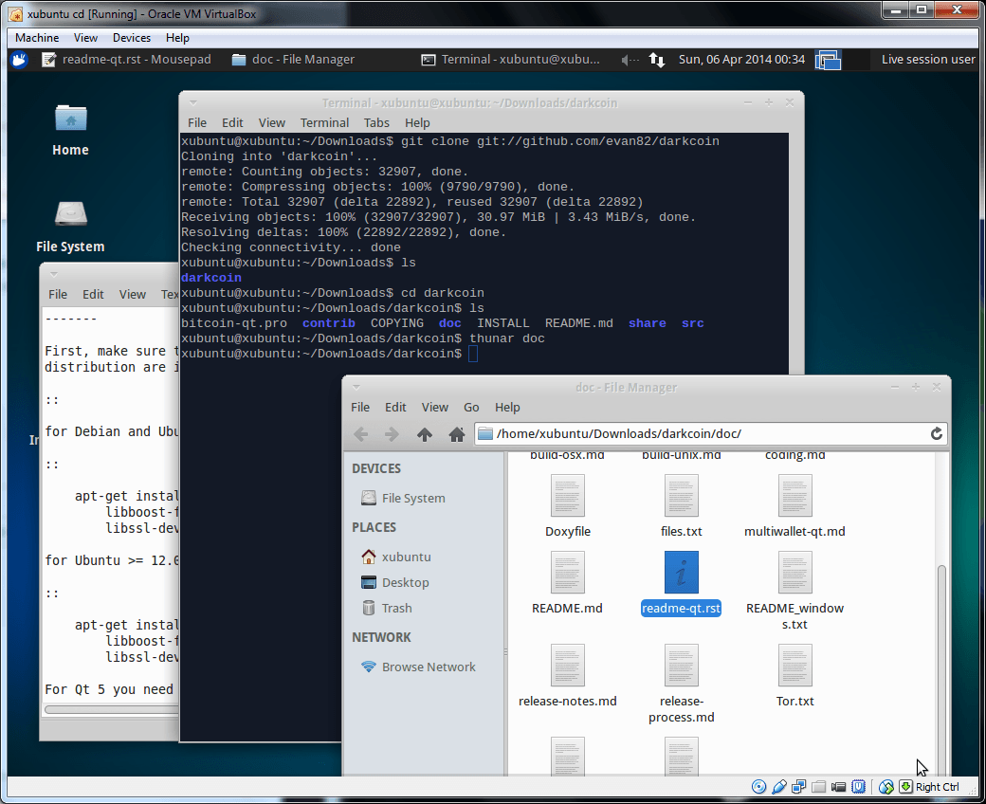Click the Home folder toolbar icon
Screen dimensions: 986x804
click(x=457, y=434)
